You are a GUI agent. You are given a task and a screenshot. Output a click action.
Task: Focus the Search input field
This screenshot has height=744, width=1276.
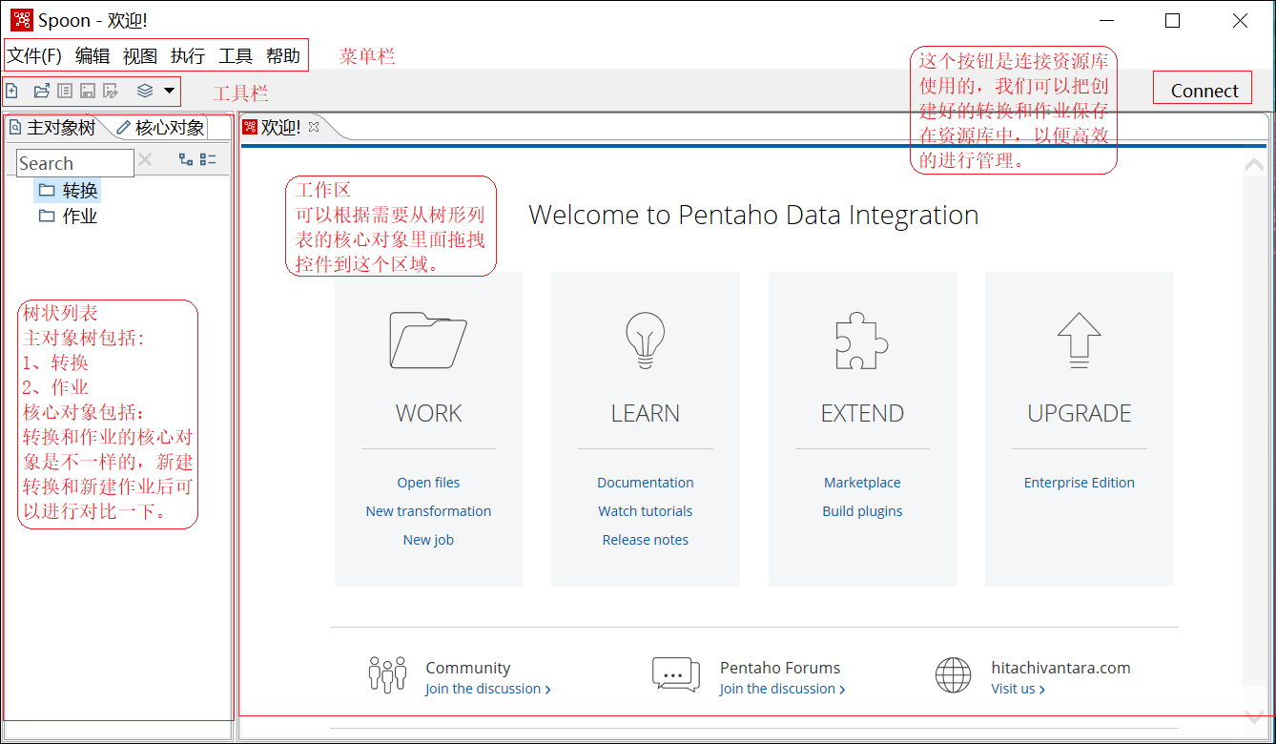[x=75, y=163]
